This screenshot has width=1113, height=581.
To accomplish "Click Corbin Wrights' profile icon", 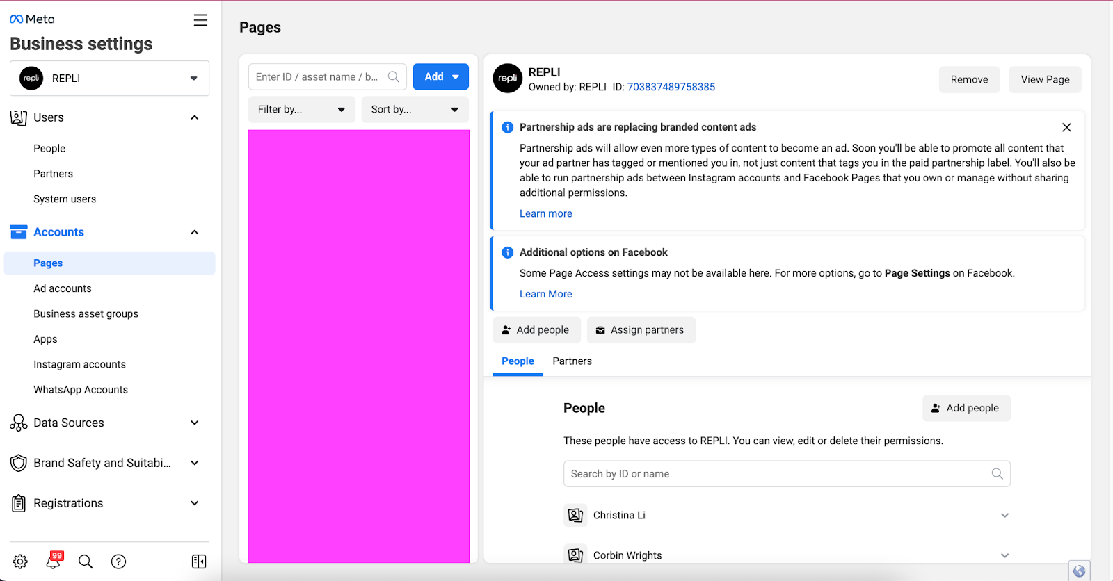I will click(x=575, y=555).
